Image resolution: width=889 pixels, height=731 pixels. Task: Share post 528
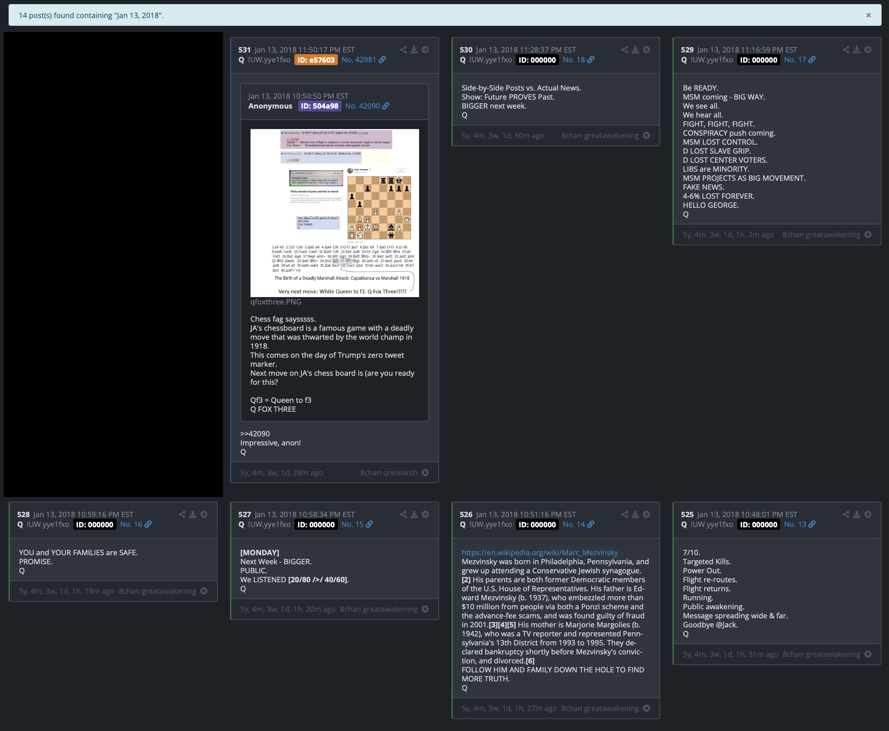[x=182, y=514]
